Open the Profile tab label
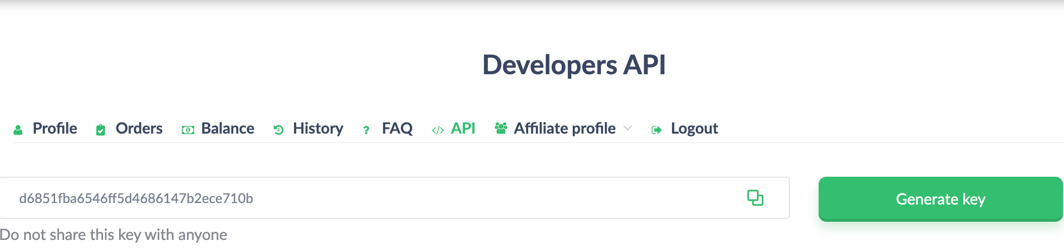This screenshot has height=250, width=1064. (55, 128)
